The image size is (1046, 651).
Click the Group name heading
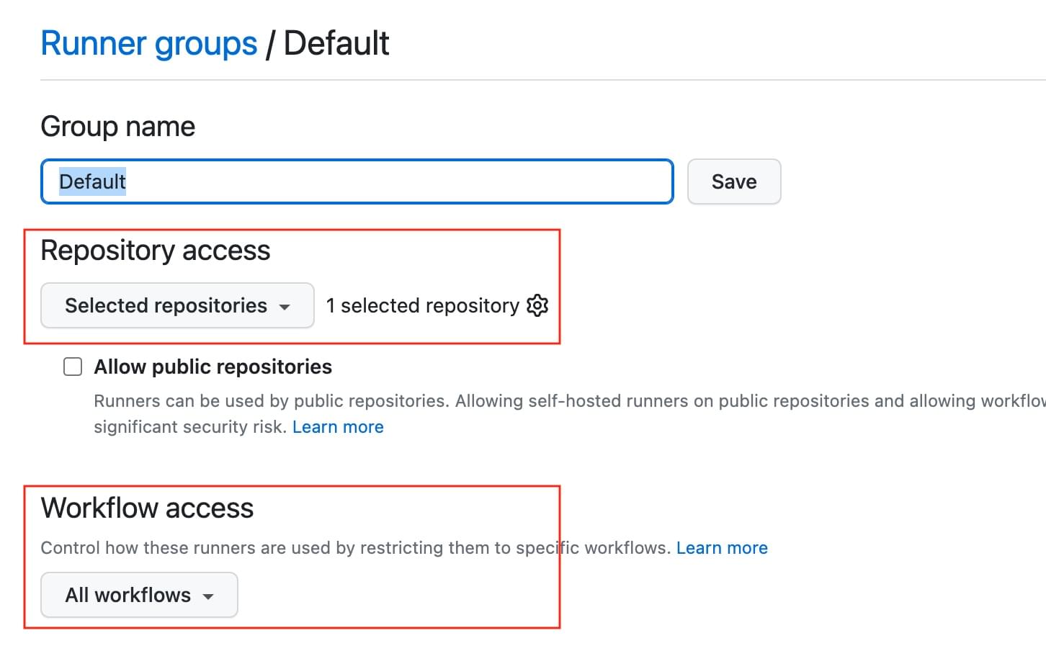click(x=117, y=127)
